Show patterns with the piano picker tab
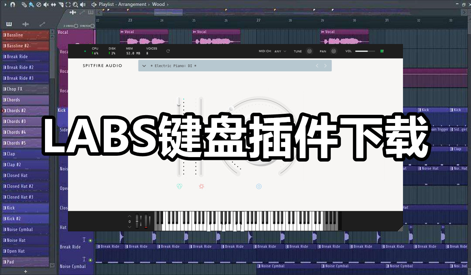 click(9, 24)
